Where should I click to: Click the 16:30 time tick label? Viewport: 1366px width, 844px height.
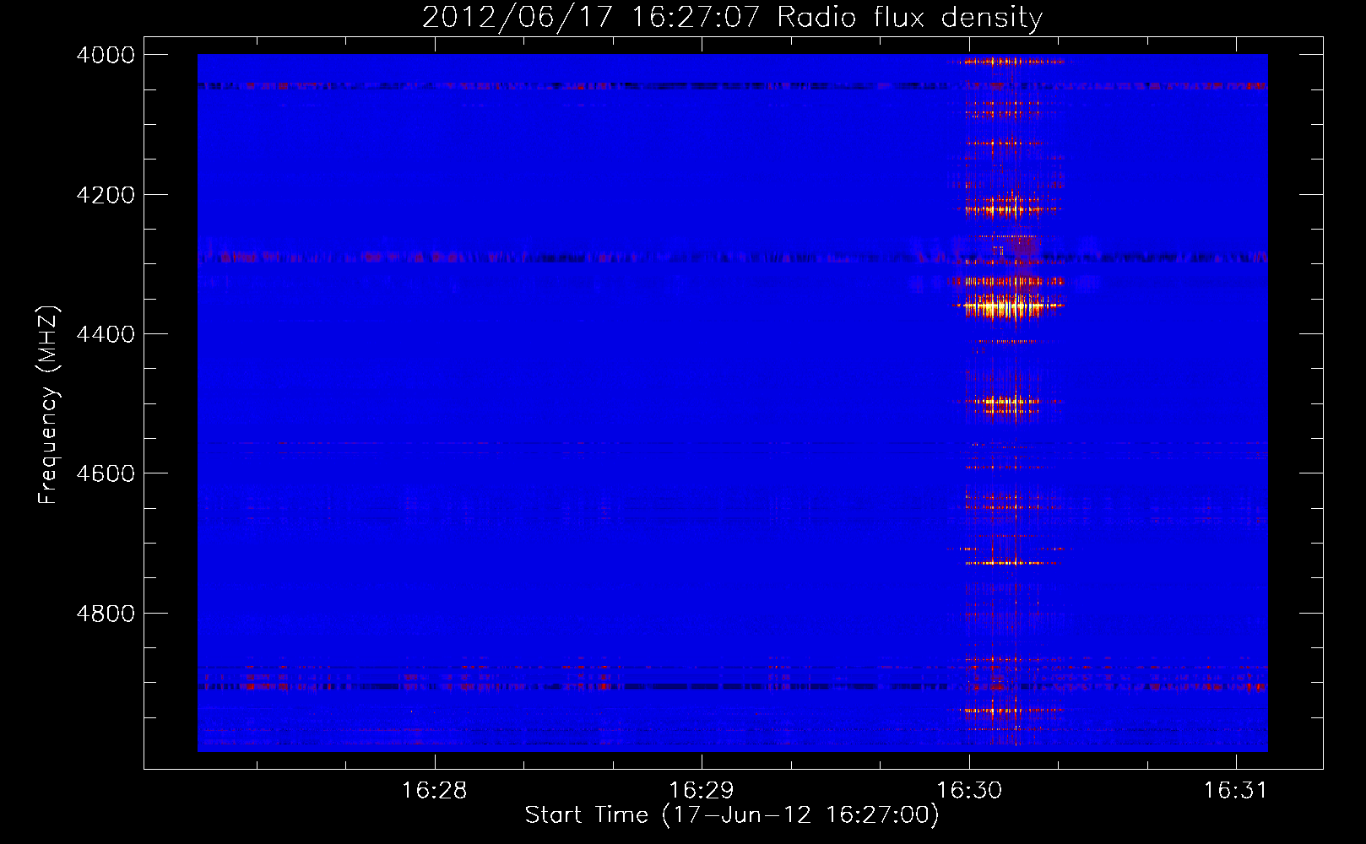[x=969, y=790]
